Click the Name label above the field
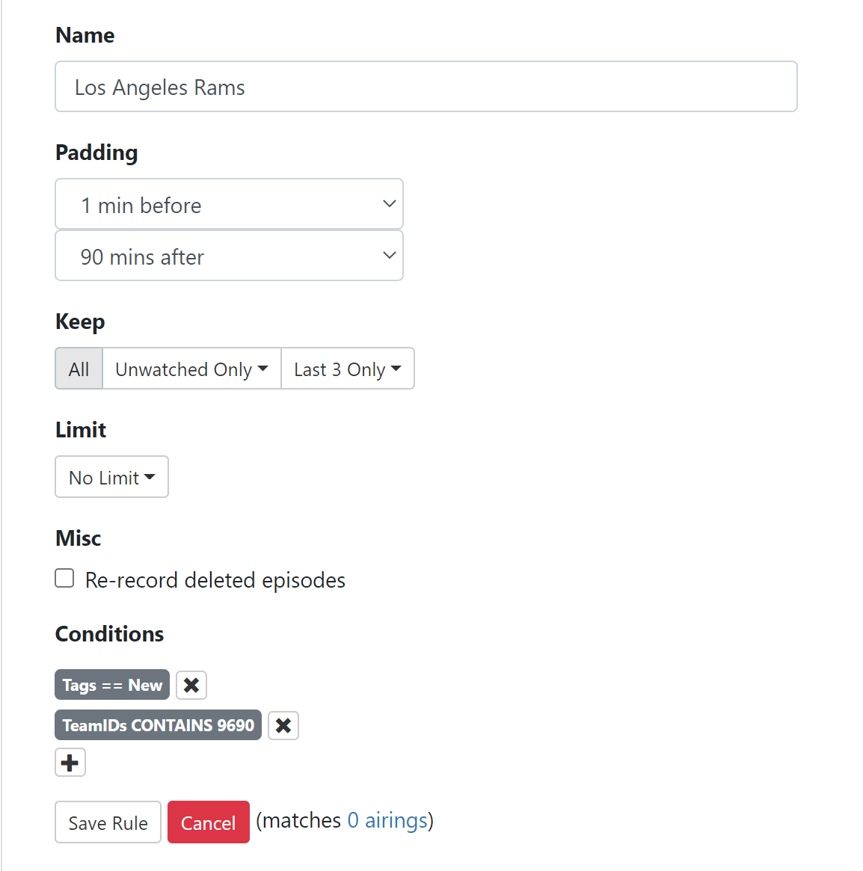863x871 pixels. [85, 35]
